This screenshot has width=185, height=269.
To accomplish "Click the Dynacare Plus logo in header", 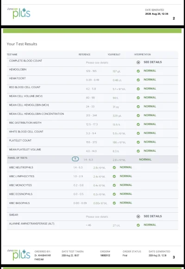I will (x=19, y=13).
